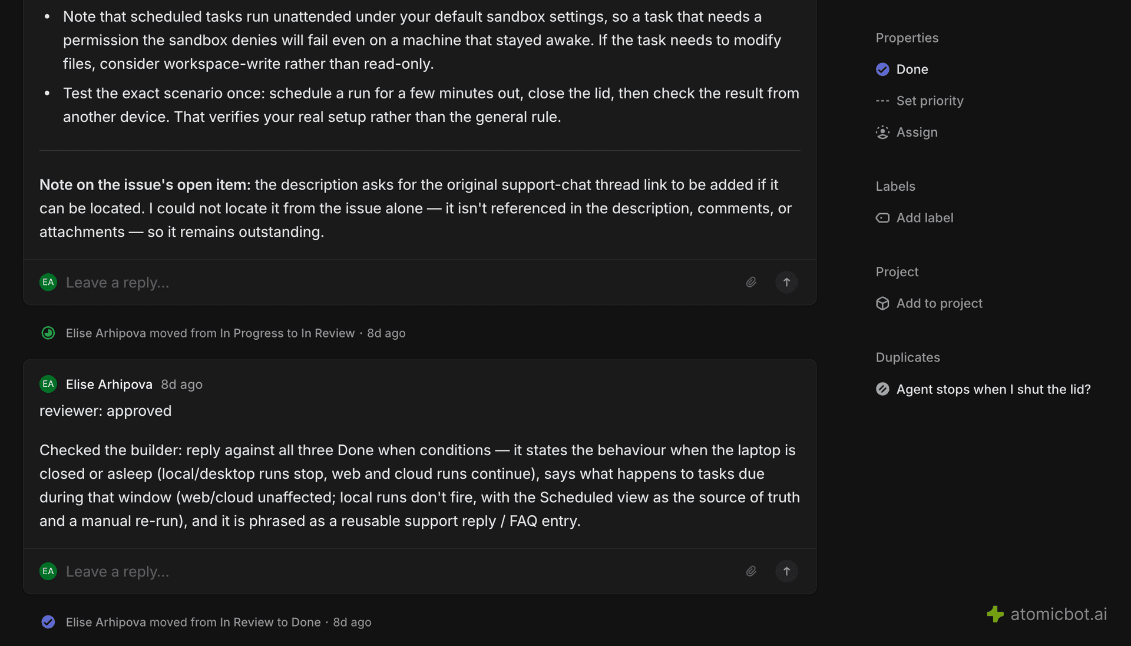Image resolution: width=1131 pixels, height=646 pixels.
Task: Click the EA avatar on reviewer comment
Action: tap(48, 385)
